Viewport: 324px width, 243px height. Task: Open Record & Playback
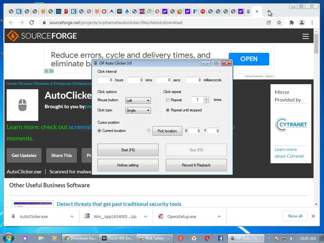[196, 165]
